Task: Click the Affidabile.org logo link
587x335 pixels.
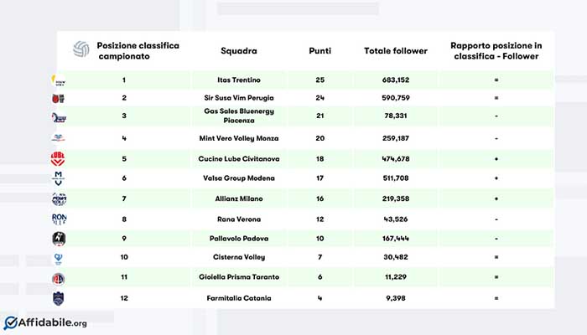Action: (46, 322)
